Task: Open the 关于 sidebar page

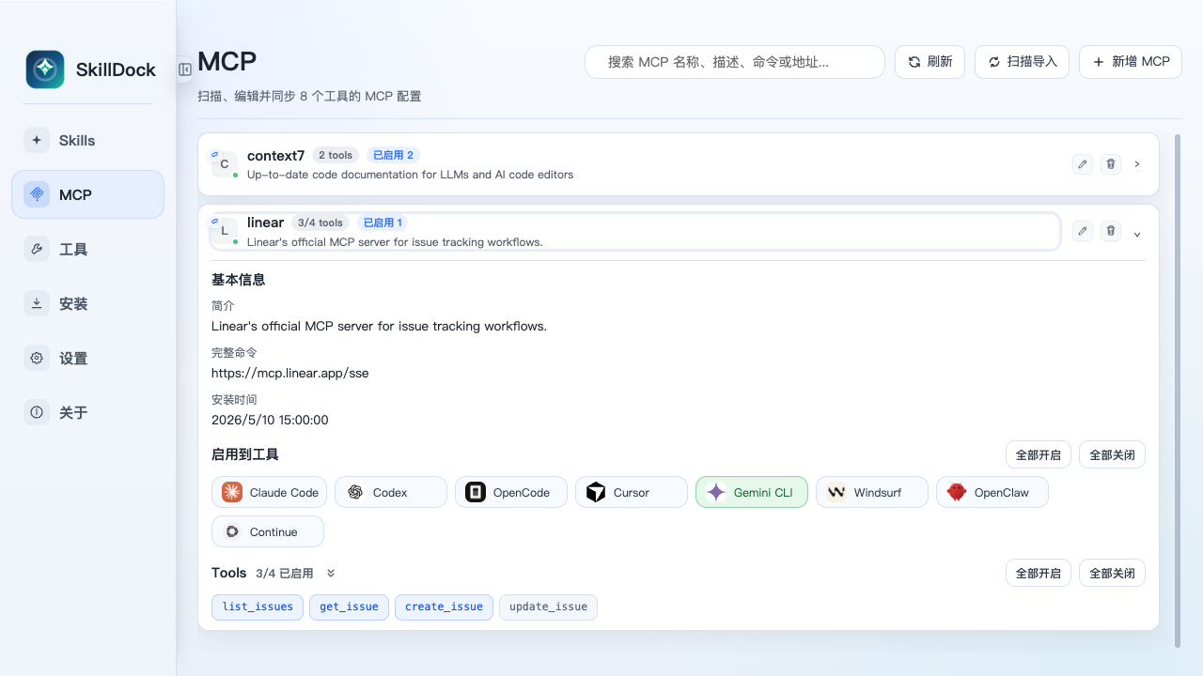Action: pos(87,412)
